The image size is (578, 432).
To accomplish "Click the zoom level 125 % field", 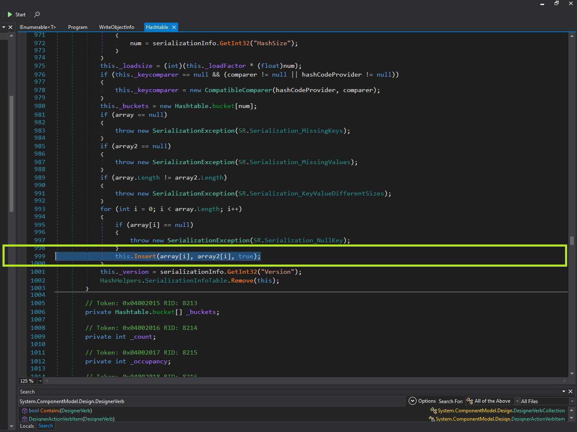I will [x=28, y=381].
